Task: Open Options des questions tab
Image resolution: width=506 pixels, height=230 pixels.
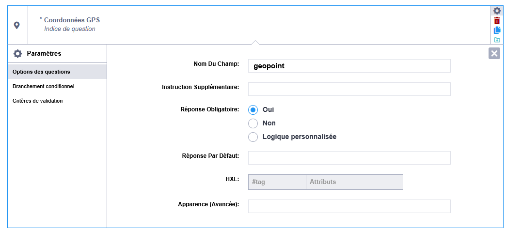Action: point(41,72)
